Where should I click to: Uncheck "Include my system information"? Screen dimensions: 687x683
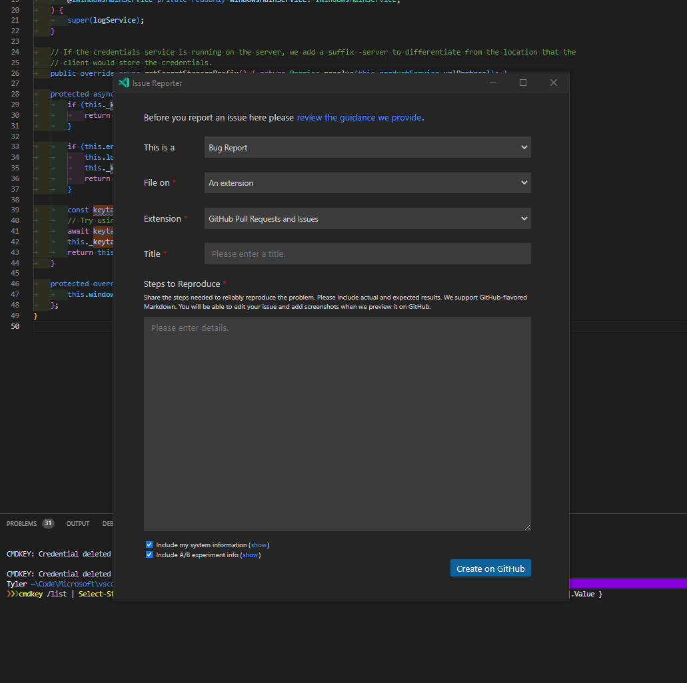click(x=149, y=544)
